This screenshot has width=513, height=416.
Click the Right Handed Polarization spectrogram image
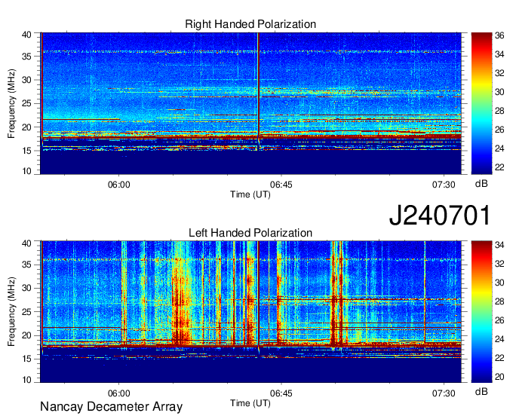tap(251, 103)
